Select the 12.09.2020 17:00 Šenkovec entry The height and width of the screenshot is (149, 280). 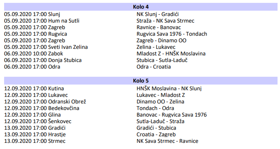(x=38, y=121)
